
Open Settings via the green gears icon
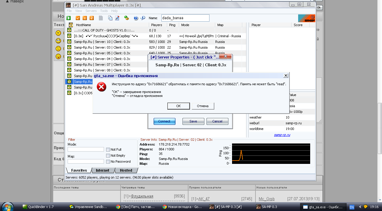coord(127,18)
